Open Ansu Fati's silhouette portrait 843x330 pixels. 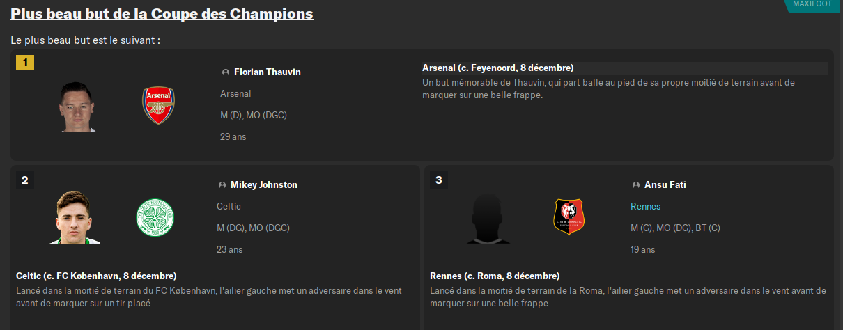(x=488, y=217)
